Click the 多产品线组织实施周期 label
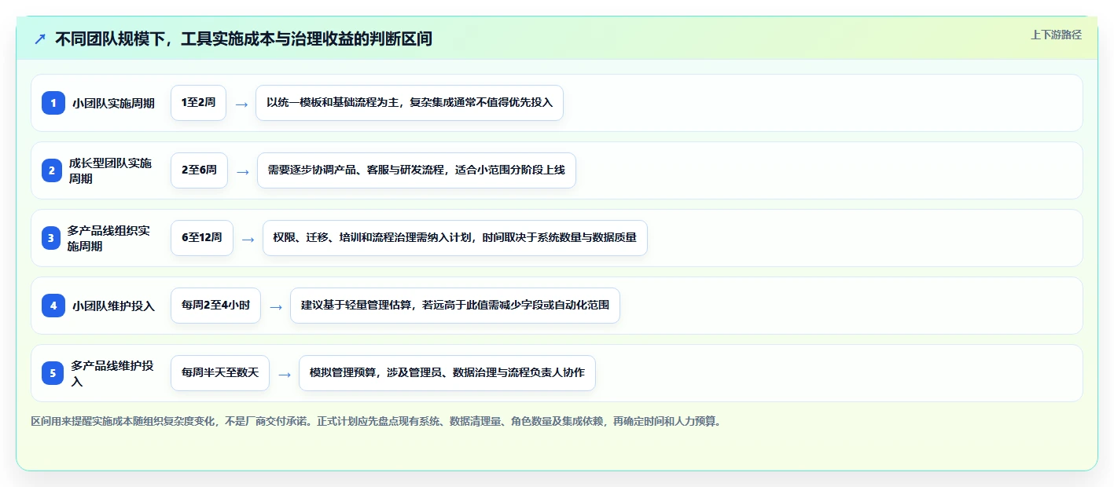Viewport: 1114px width, 487px height. coord(109,238)
